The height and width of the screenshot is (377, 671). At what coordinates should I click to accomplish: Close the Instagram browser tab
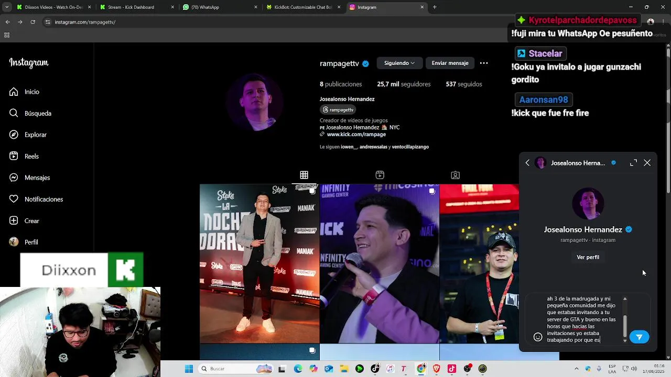pyautogui.click(x=423, y=7)
